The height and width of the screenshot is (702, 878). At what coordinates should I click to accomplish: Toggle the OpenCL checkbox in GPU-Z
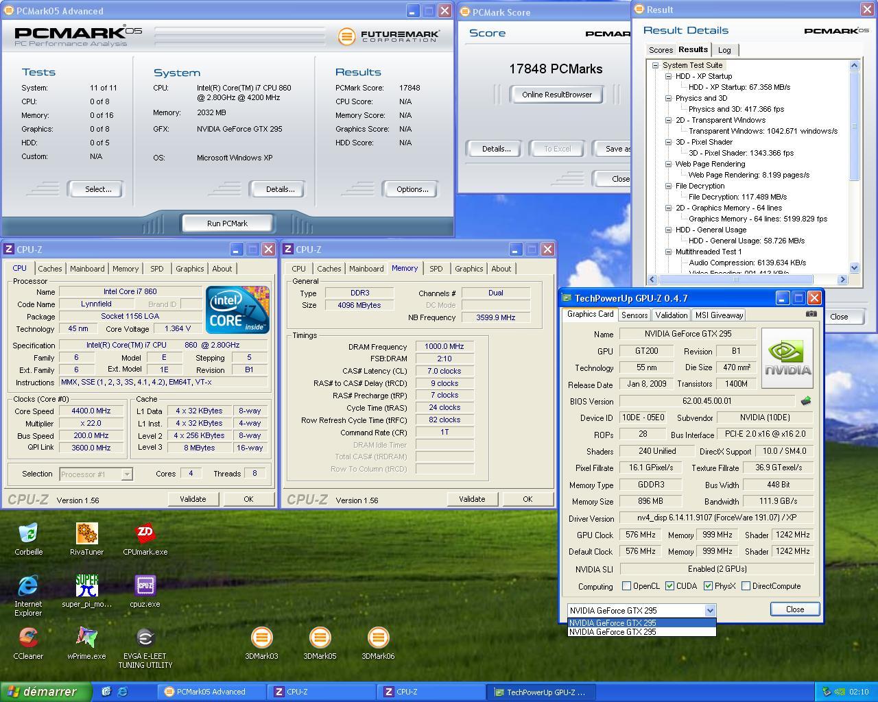tap(626, 586)
